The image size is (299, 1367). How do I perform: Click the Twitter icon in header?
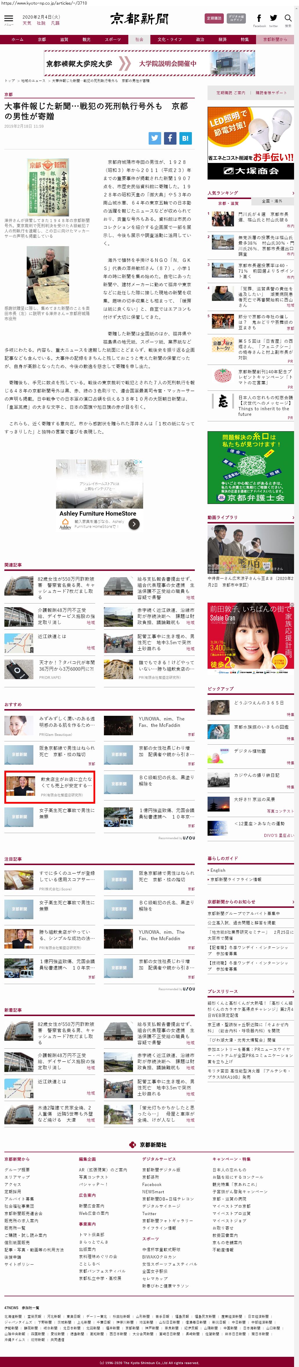[273, 19]
